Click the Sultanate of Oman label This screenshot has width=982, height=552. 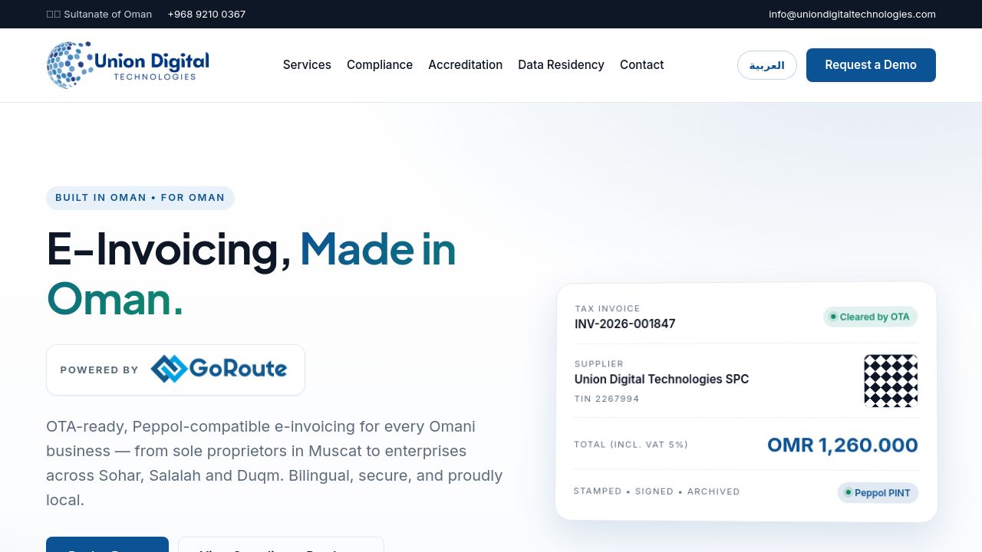pos(99,14)
